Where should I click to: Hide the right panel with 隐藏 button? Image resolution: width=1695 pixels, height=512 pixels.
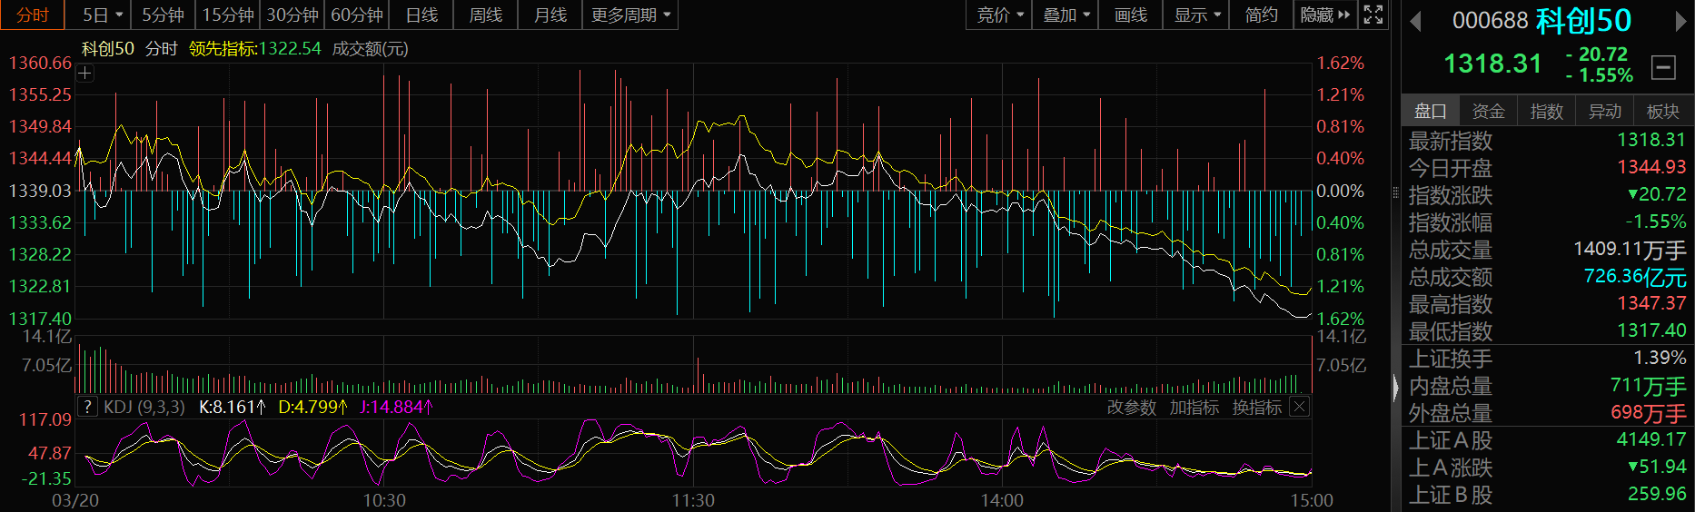[1325, 15]
